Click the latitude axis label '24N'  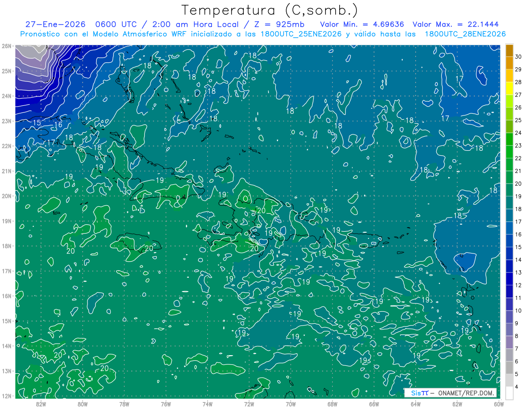click(x=7, y=96)
